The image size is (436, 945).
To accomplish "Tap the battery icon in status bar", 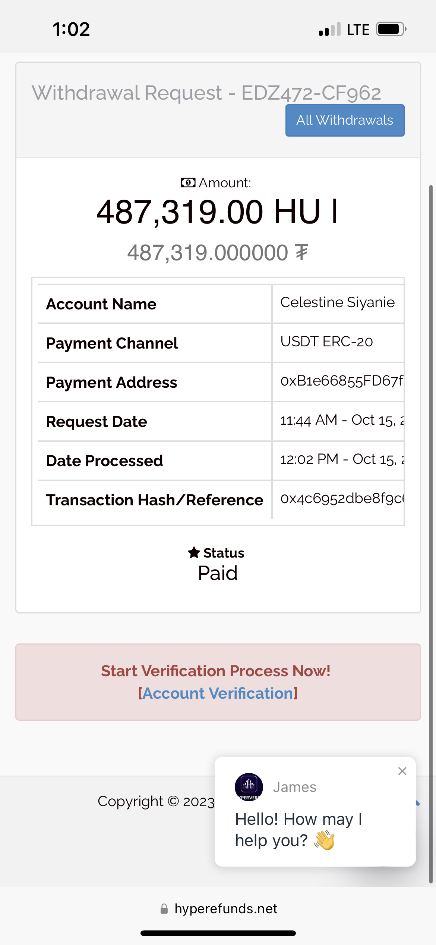I will coord(391,29).
